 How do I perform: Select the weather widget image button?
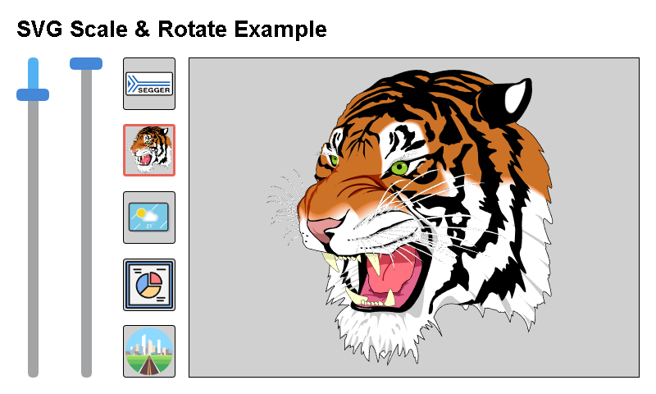click(148, 218)
